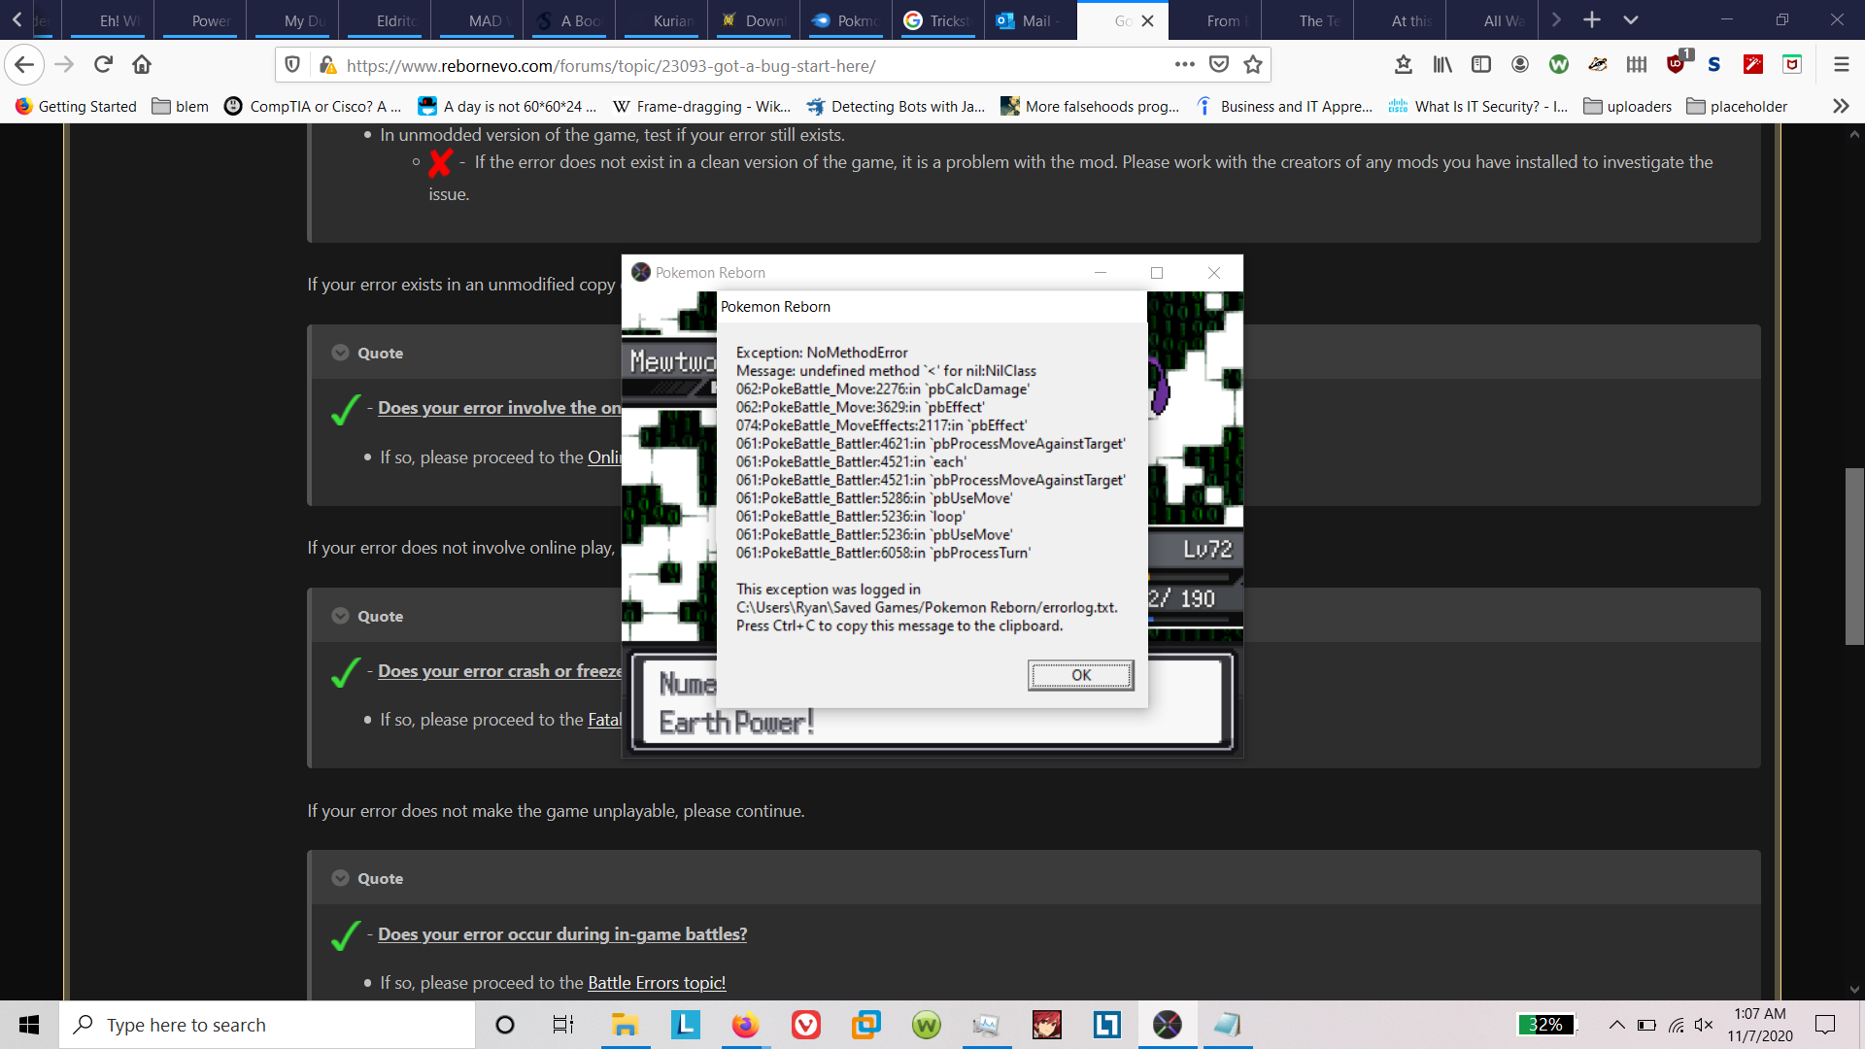
Task: Open the Firefox library icon
Action: click(1442, 65)
